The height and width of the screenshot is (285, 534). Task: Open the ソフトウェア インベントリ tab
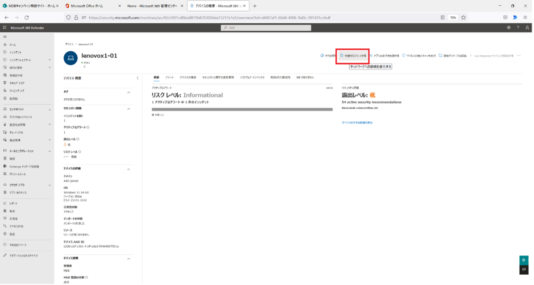252,77
